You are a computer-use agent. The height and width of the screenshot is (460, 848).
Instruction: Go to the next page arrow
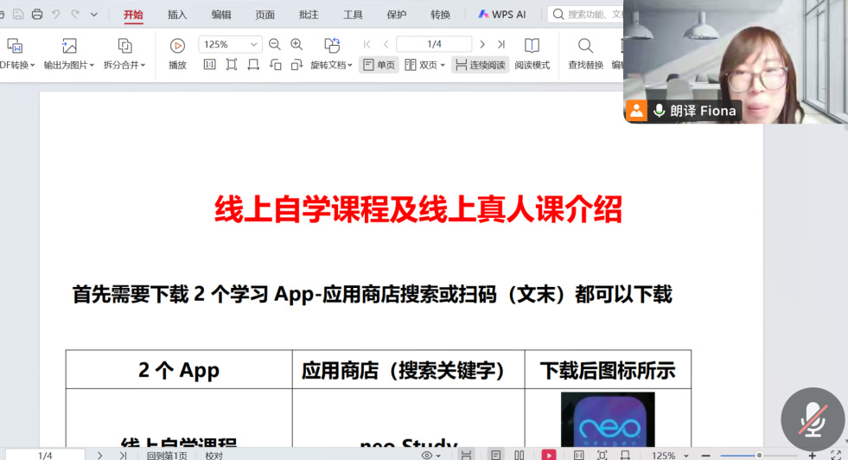[482, 45]
